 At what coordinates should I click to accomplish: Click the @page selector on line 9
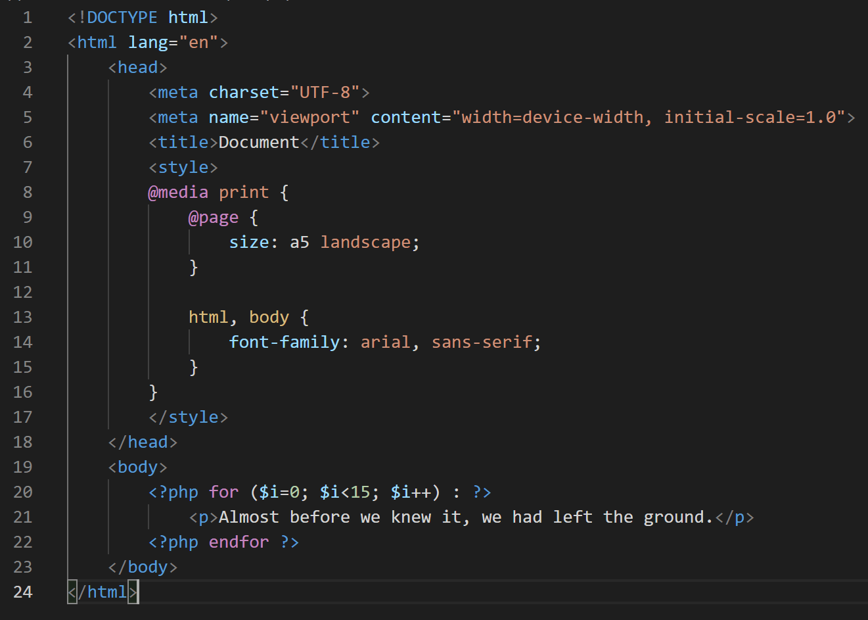point(213,217)
